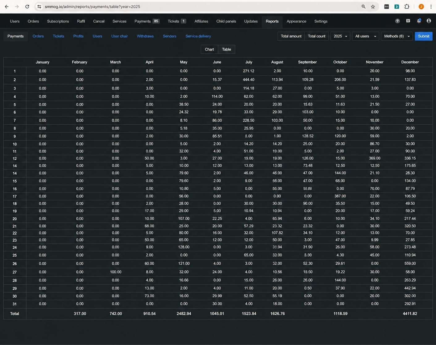Viewport: 436px width, 345px height.
Task: Click the zoom magnifier icon in address bar
Action: coord(363,6)
